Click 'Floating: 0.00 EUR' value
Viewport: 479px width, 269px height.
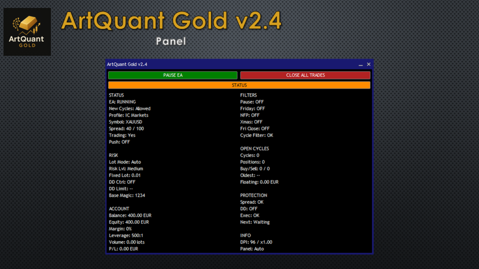tap(259, 182)
